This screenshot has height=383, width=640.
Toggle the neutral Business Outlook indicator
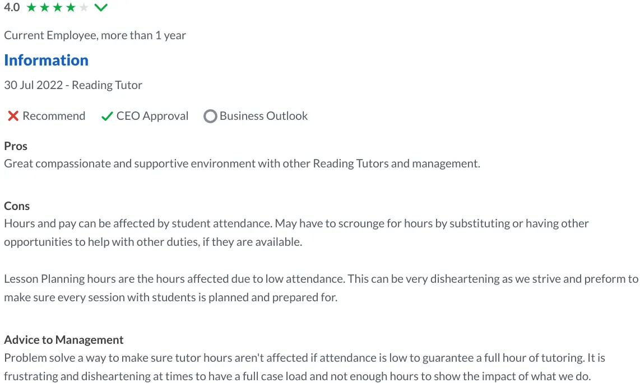pyautogui.click(x=210, y=116)
